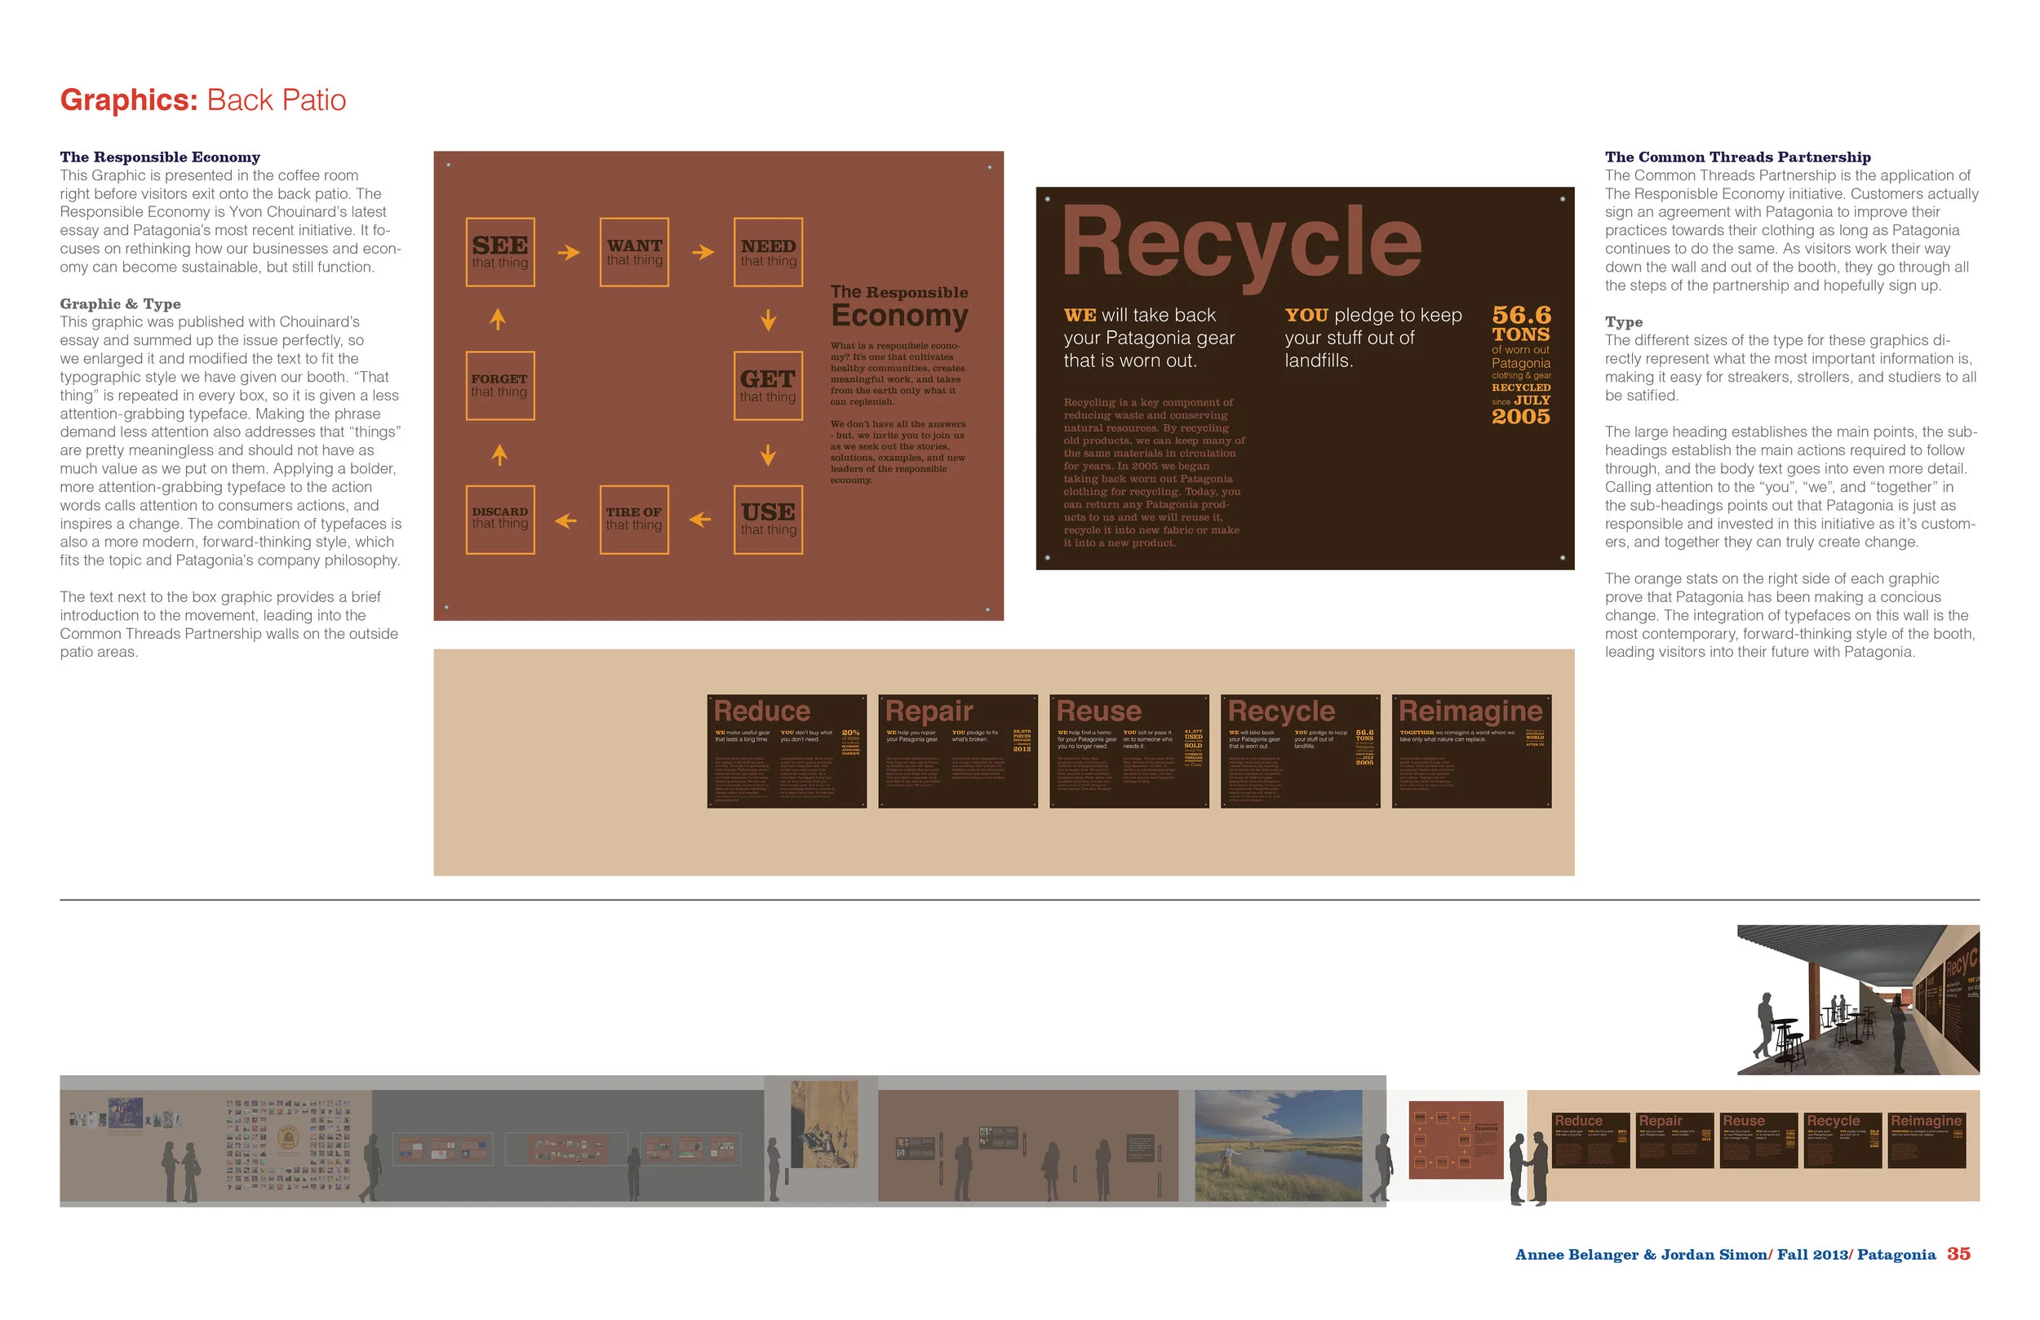Screen dimensions: 2040x1320
Task: Click the USE that thing box
Action: pos(768,520)
